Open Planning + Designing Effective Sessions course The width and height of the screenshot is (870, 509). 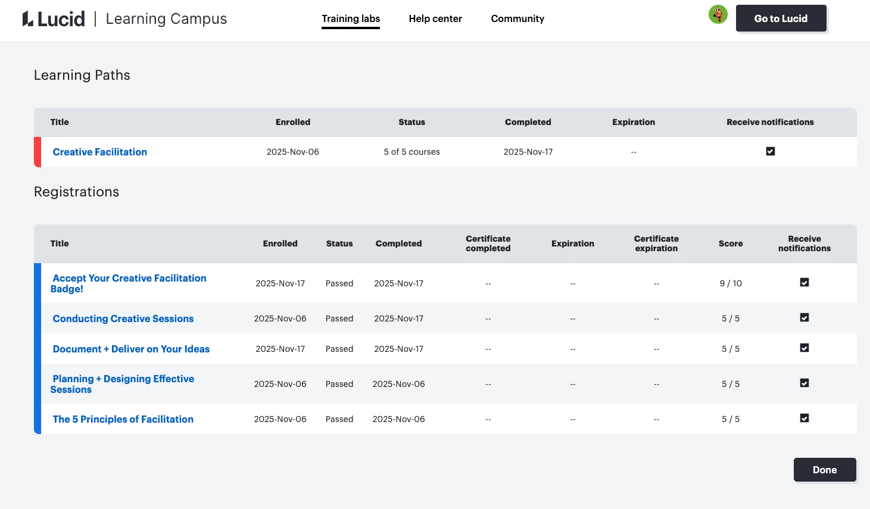pos(122,384)
